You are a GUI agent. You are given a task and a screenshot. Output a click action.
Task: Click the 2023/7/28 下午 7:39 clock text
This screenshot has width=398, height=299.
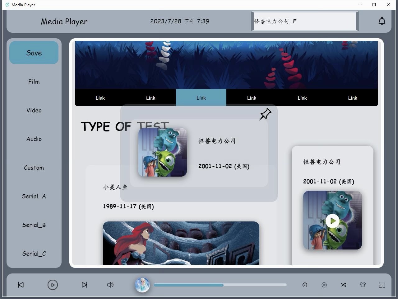point(180,21)
